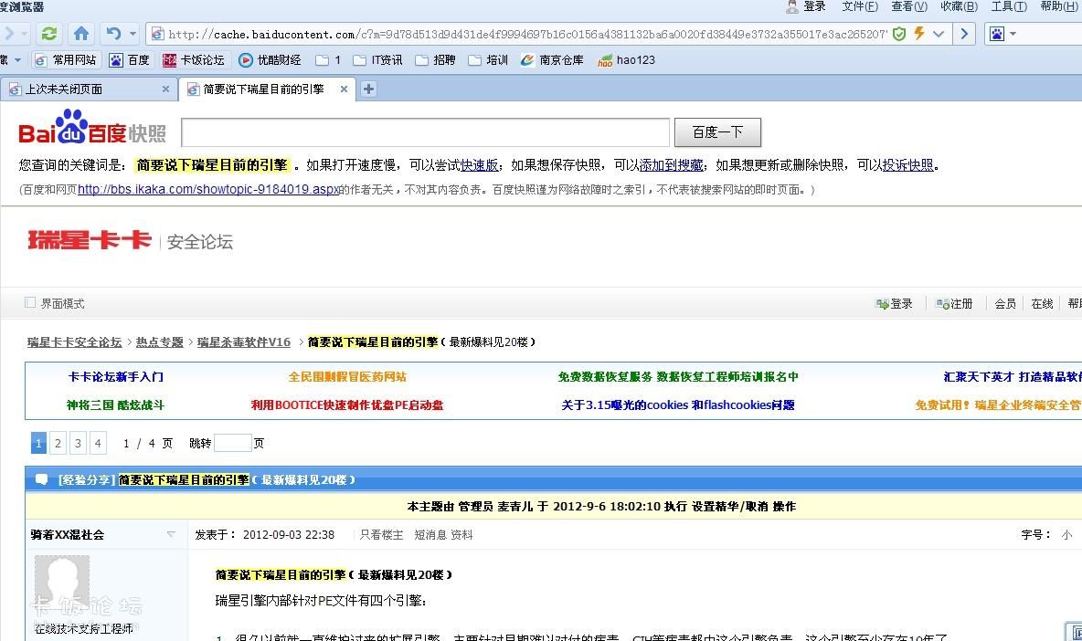Open the 常用网站 bookmark
This screenshot has height=641, width=1082.
66,60
